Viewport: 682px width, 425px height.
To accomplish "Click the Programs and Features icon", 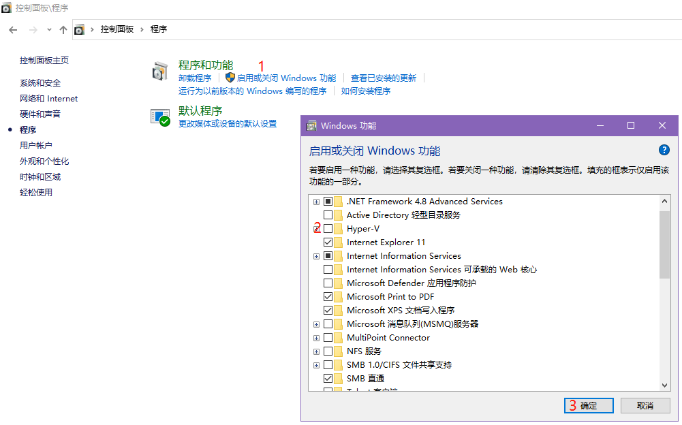I will coord(160,71).
